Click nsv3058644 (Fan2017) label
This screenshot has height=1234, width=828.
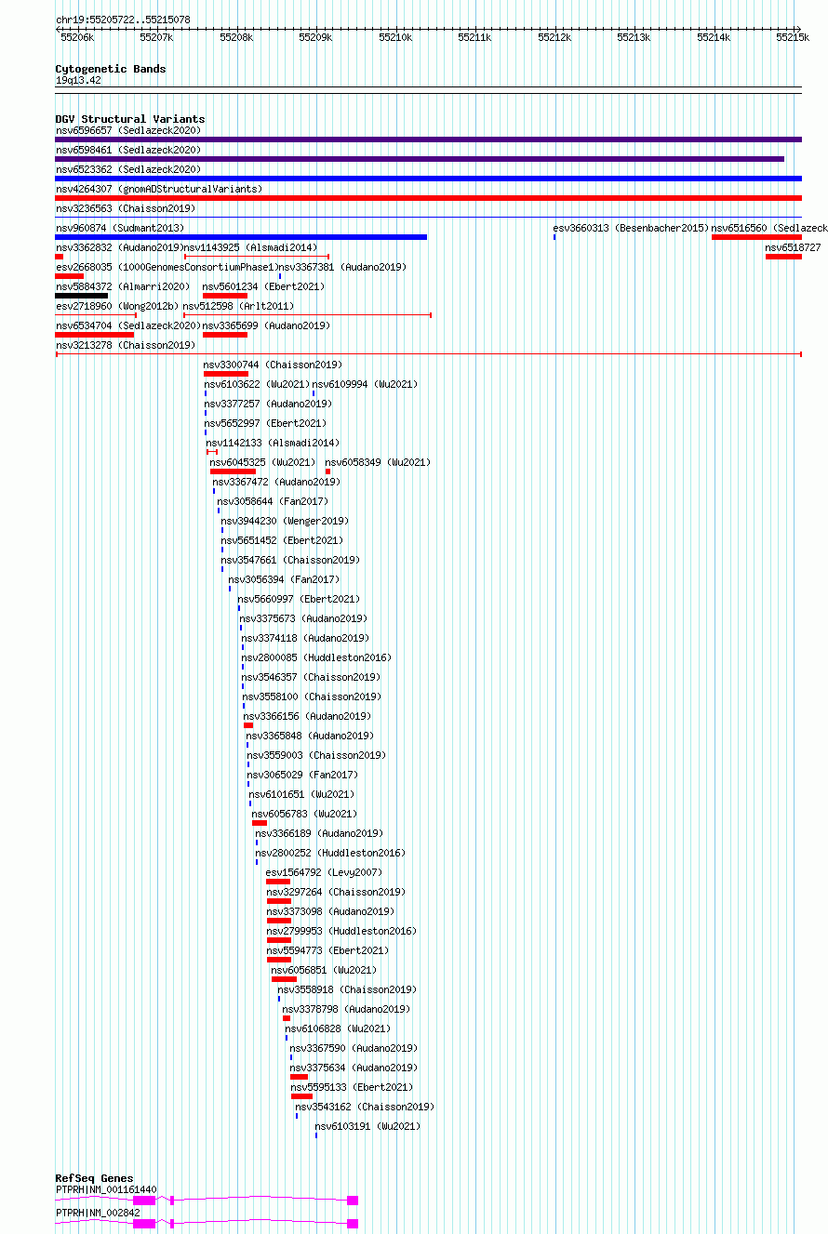[274, 501]
